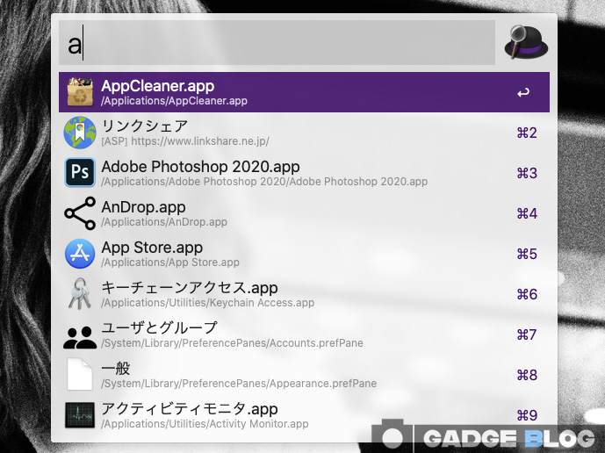Click the ⌘9 shortcut label
This screenshot has width=605, height=453.
tap(527, 415)
